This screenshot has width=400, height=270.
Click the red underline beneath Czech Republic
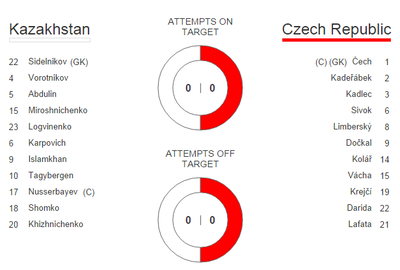tap(336, 40)
